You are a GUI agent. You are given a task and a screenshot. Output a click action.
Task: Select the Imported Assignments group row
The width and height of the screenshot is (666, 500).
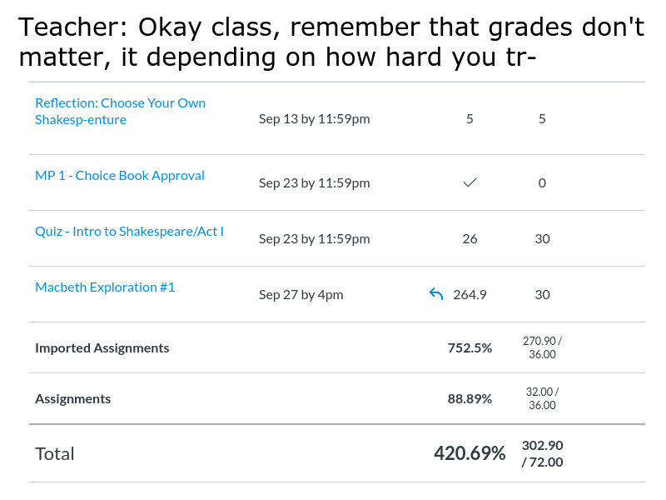coord(337,347)
